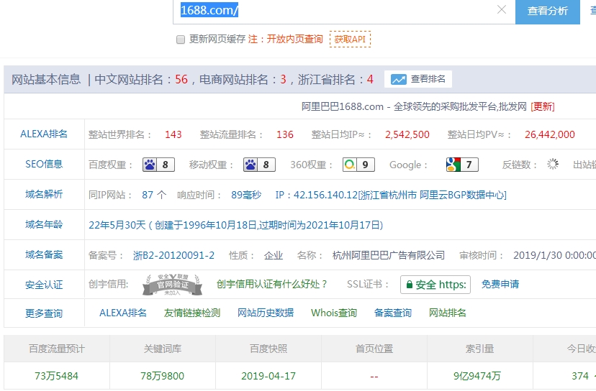Click 索引量 value 9亿9474万
Screen dimensions: 596x391
click(477, 376)
